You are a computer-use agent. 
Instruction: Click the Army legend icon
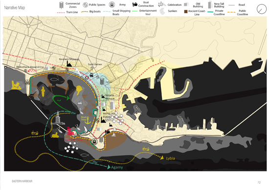click(112, 4)
